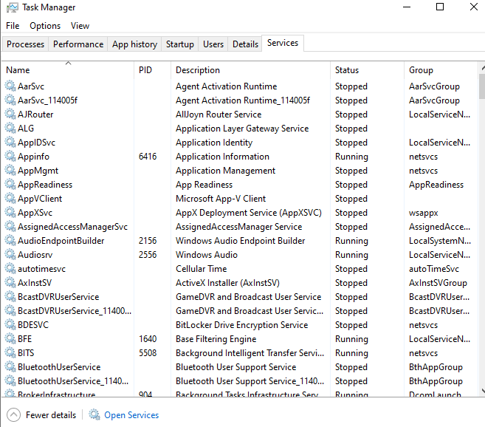Click BluetoothUserService_1140... service name
485x427 pixels.
point(73,381)
